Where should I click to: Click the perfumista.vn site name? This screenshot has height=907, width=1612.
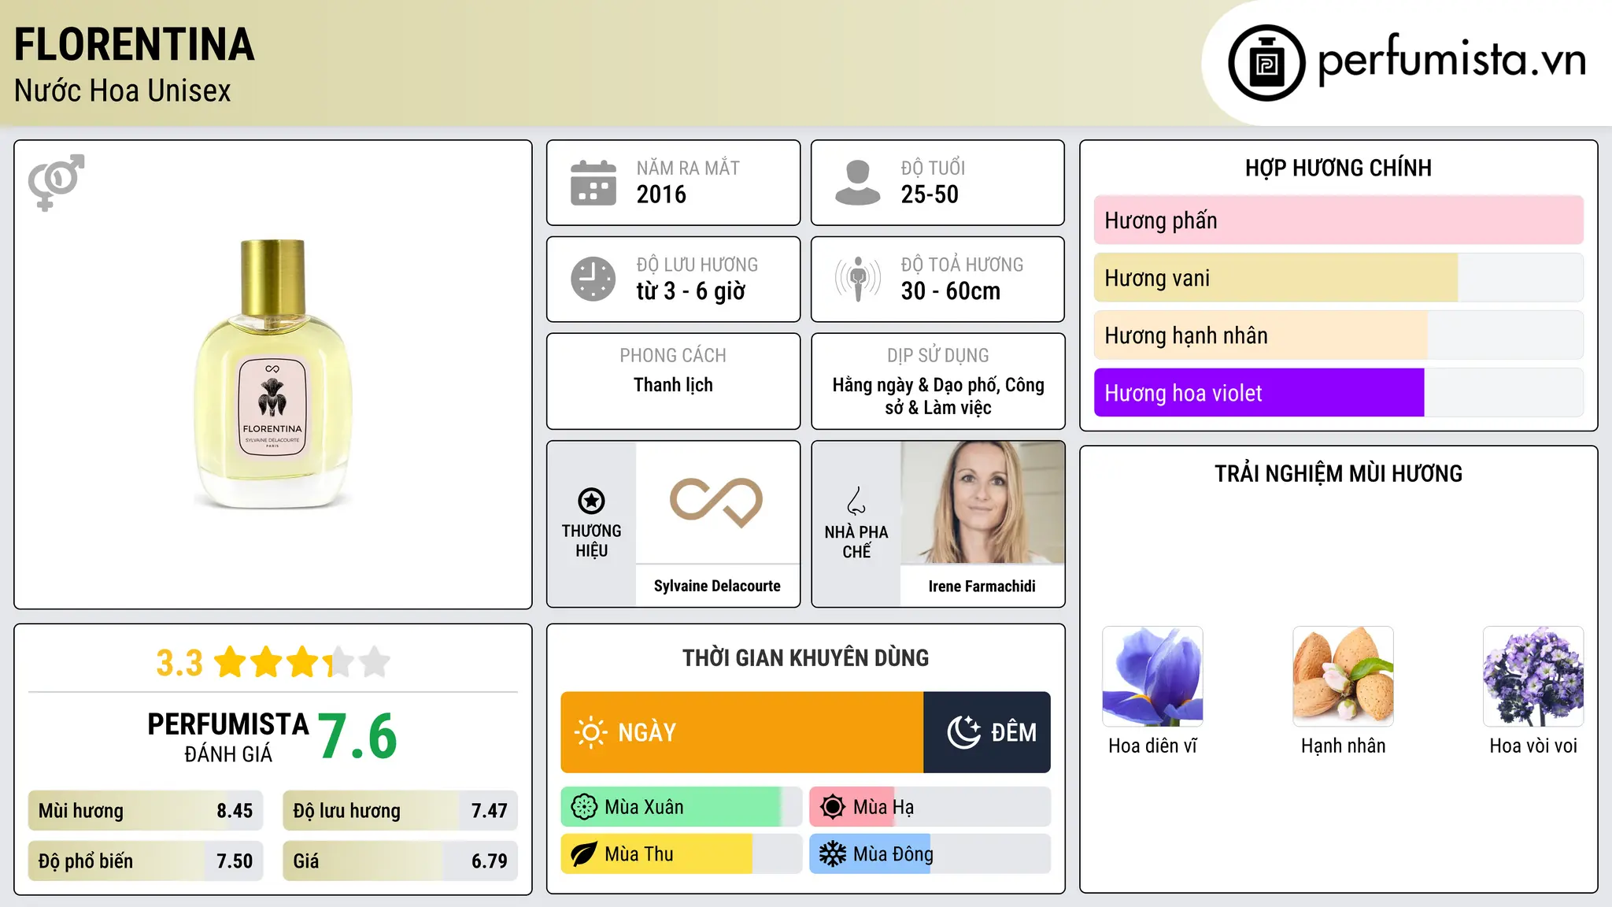(1451, 61)
